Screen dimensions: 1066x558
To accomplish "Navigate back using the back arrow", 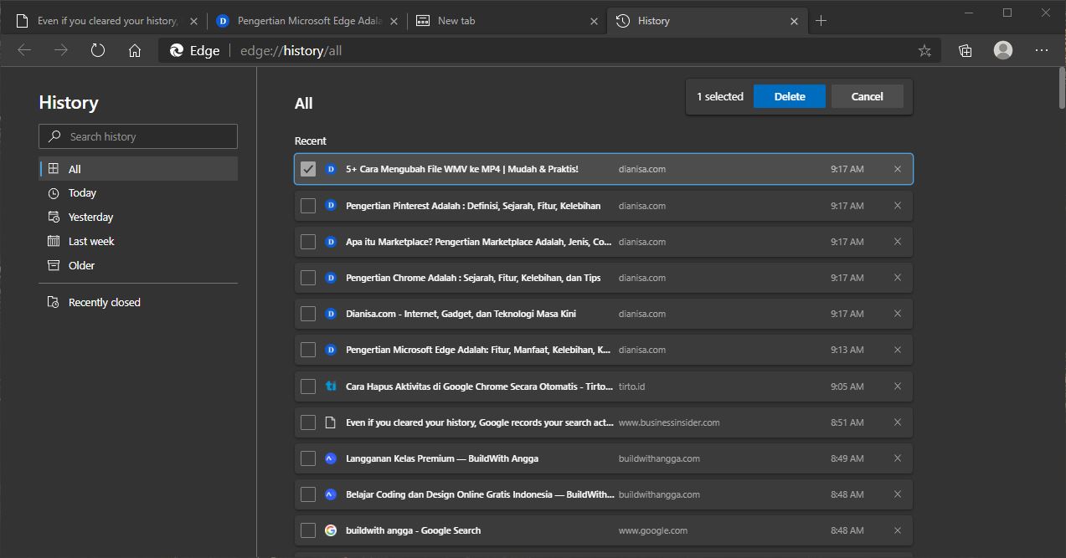I will point(24,50).
